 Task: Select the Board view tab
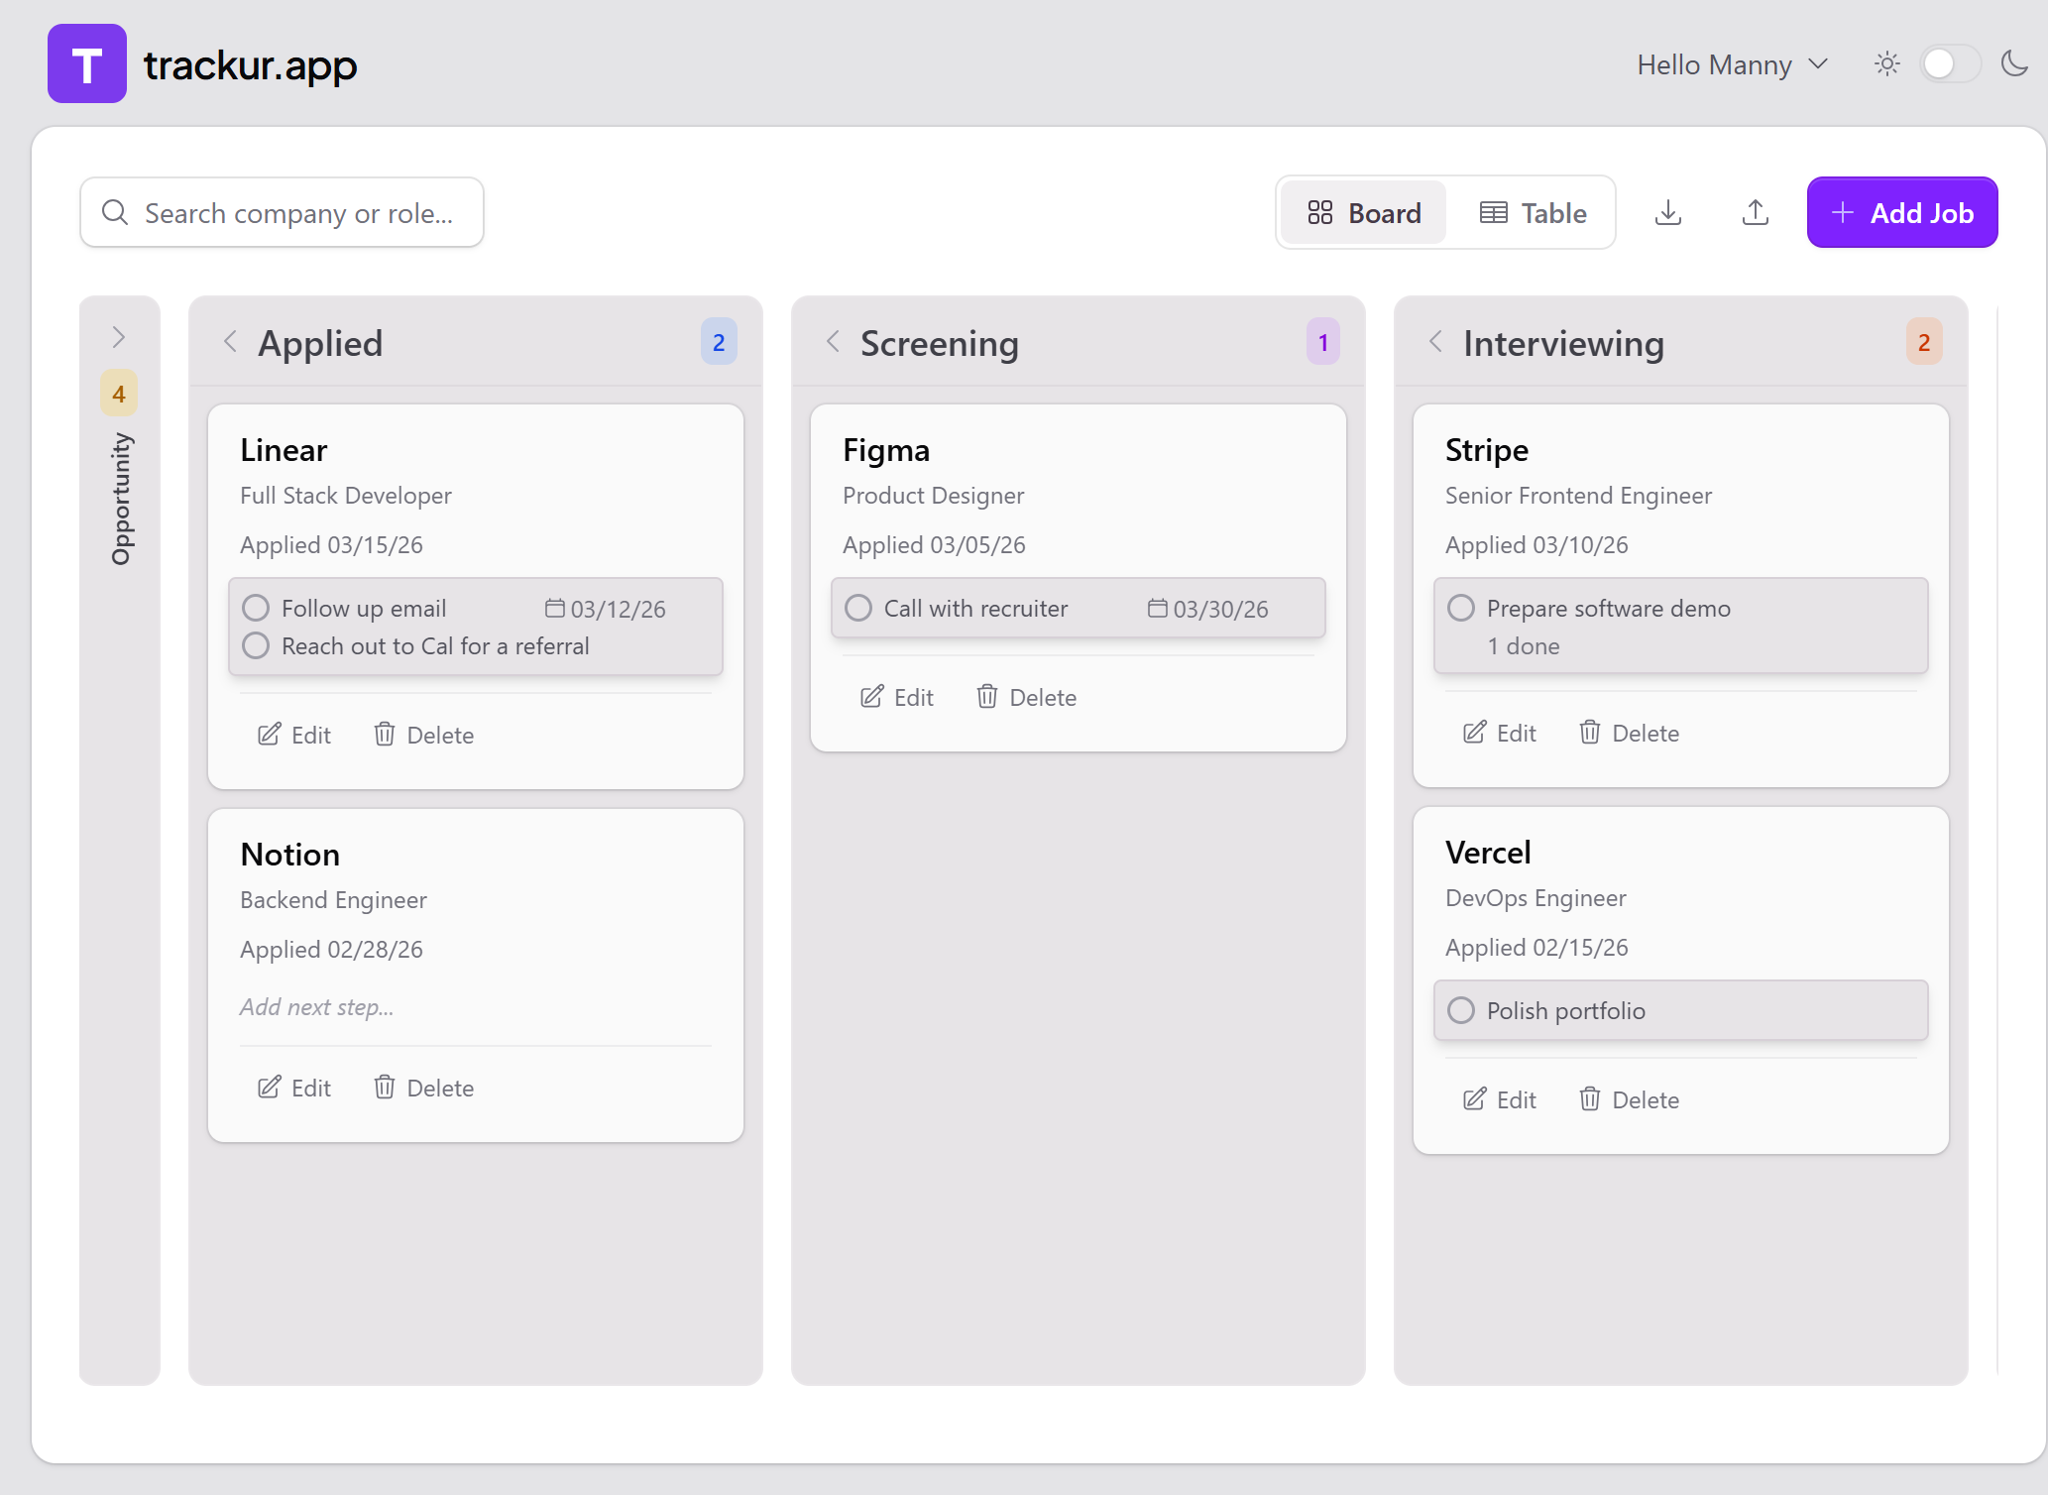click(x=1362, y=212)
